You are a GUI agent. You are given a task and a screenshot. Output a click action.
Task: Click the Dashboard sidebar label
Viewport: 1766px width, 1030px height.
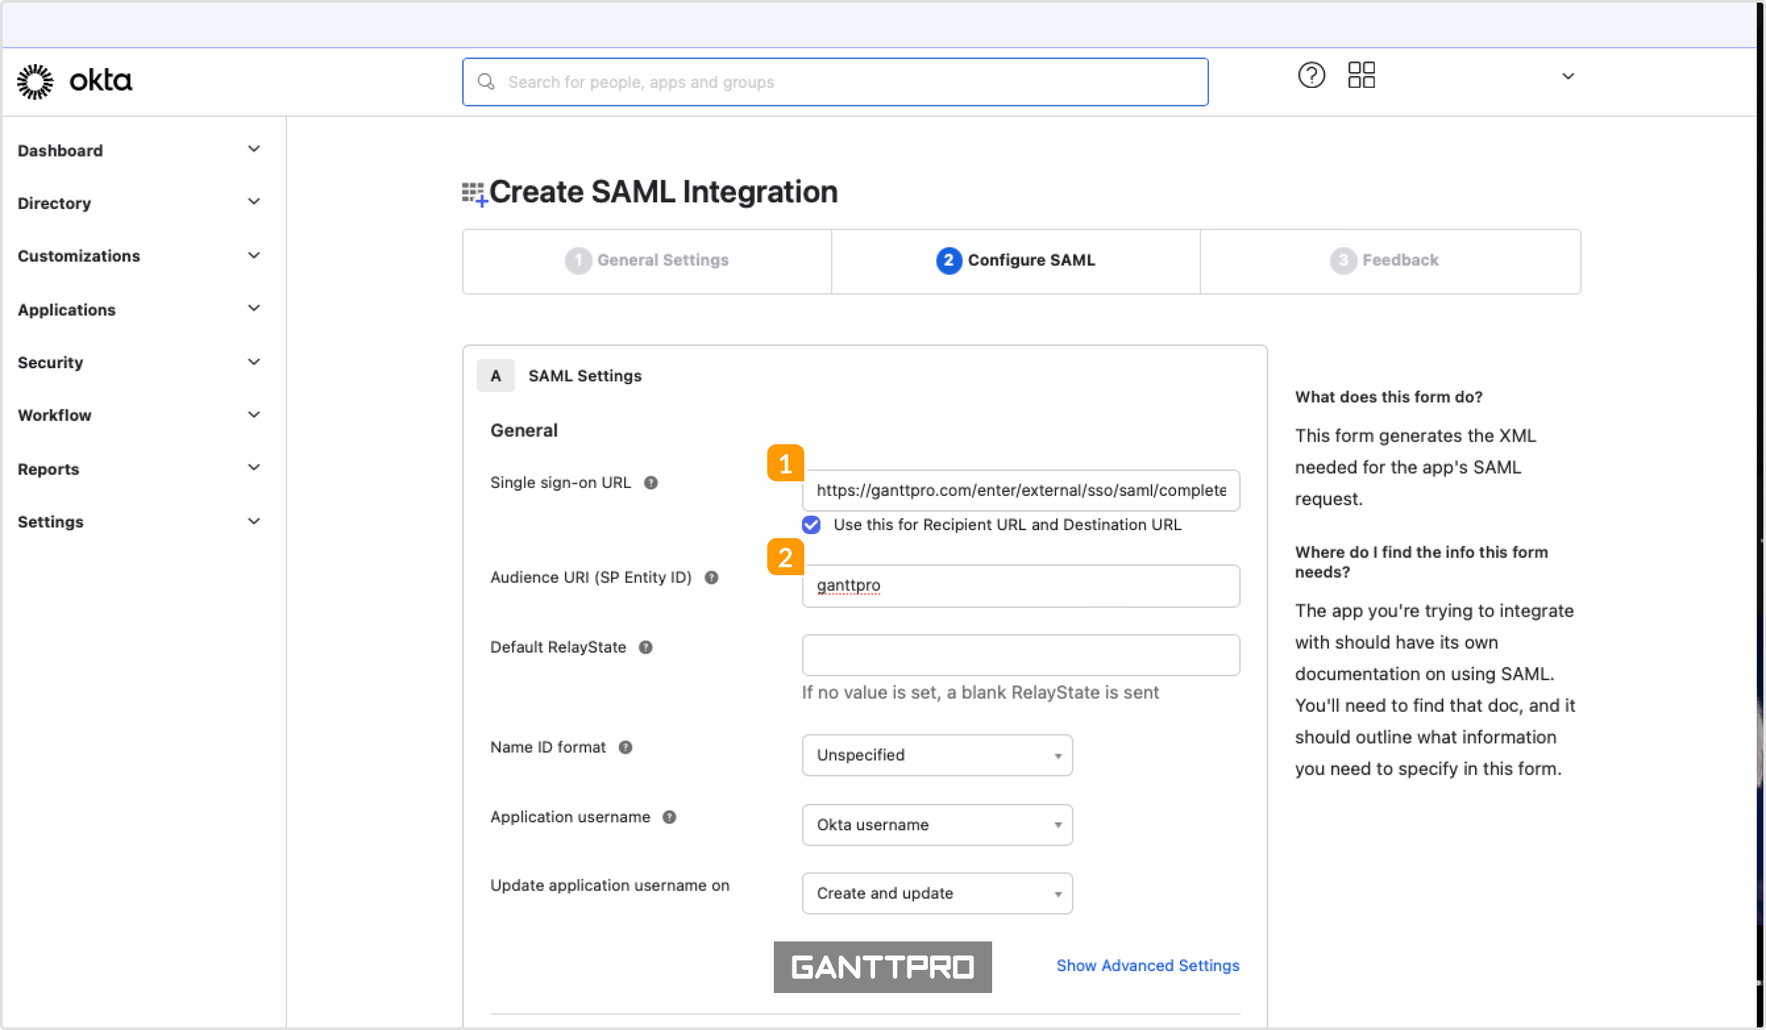click(x=60, y=151)
